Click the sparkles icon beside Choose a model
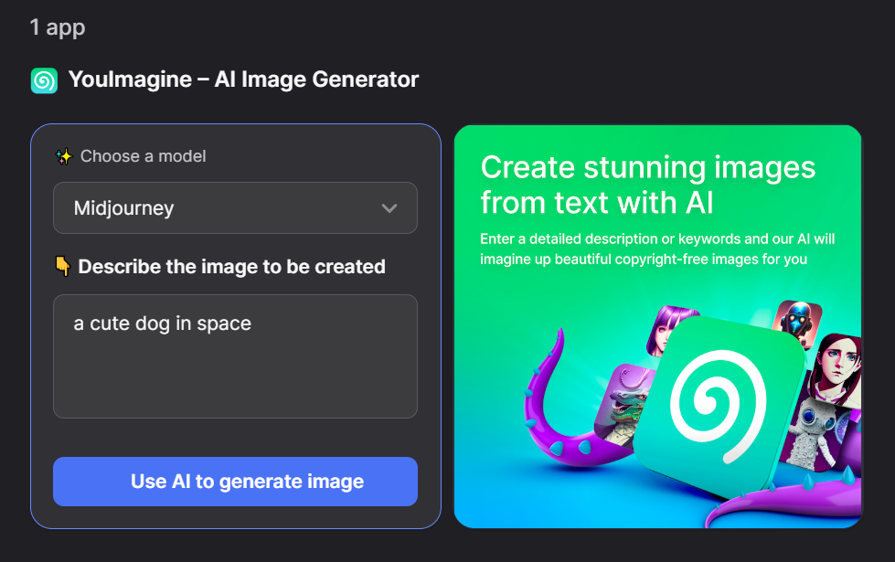This screenshot has width=895, height=562. (x=64, y=156)
